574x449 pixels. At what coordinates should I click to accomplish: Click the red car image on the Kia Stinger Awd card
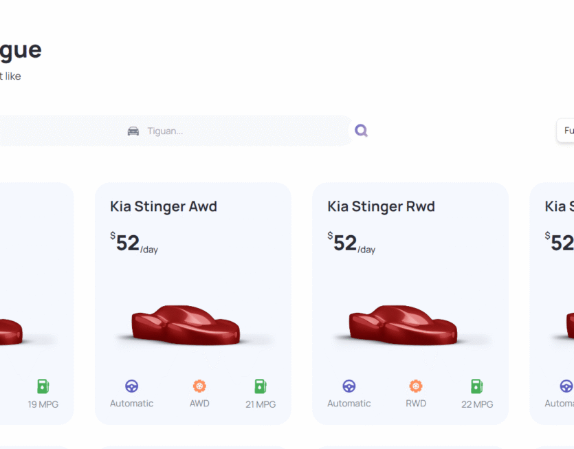point(185,326)
